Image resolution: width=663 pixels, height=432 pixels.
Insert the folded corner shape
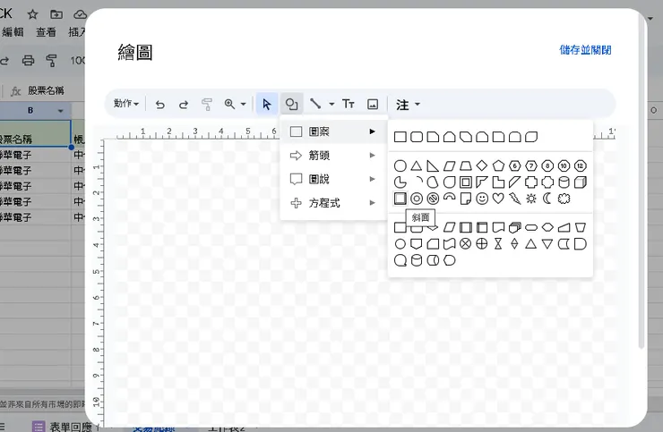coord(466,199)
